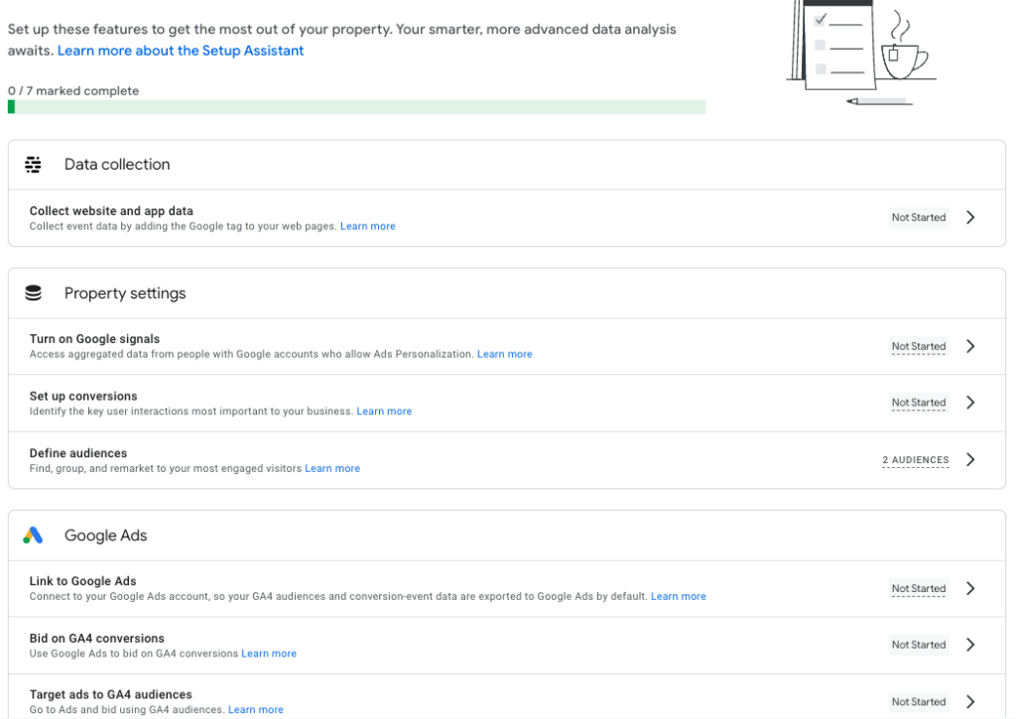Click Learn more for Link to Google Ads
The image size is (1016, 719).
(x=678, y=596)
